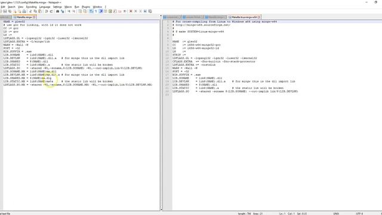Screen dimensions: 382x215
Task: Click the Save All toolbar icon
Action: [10, 11]
